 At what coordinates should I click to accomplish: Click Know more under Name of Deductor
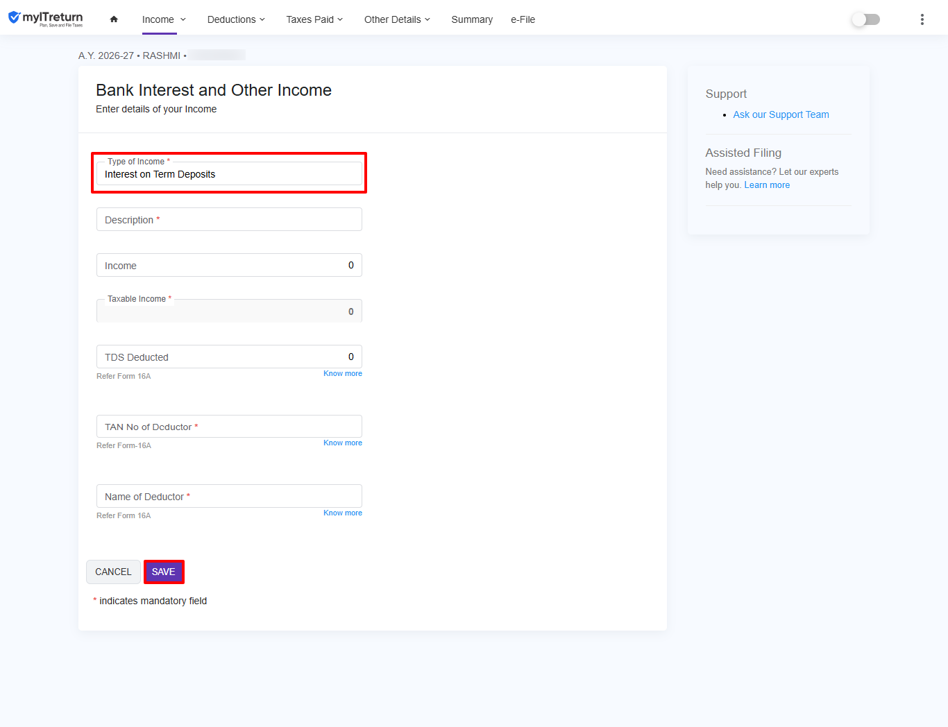coord(343,513)
